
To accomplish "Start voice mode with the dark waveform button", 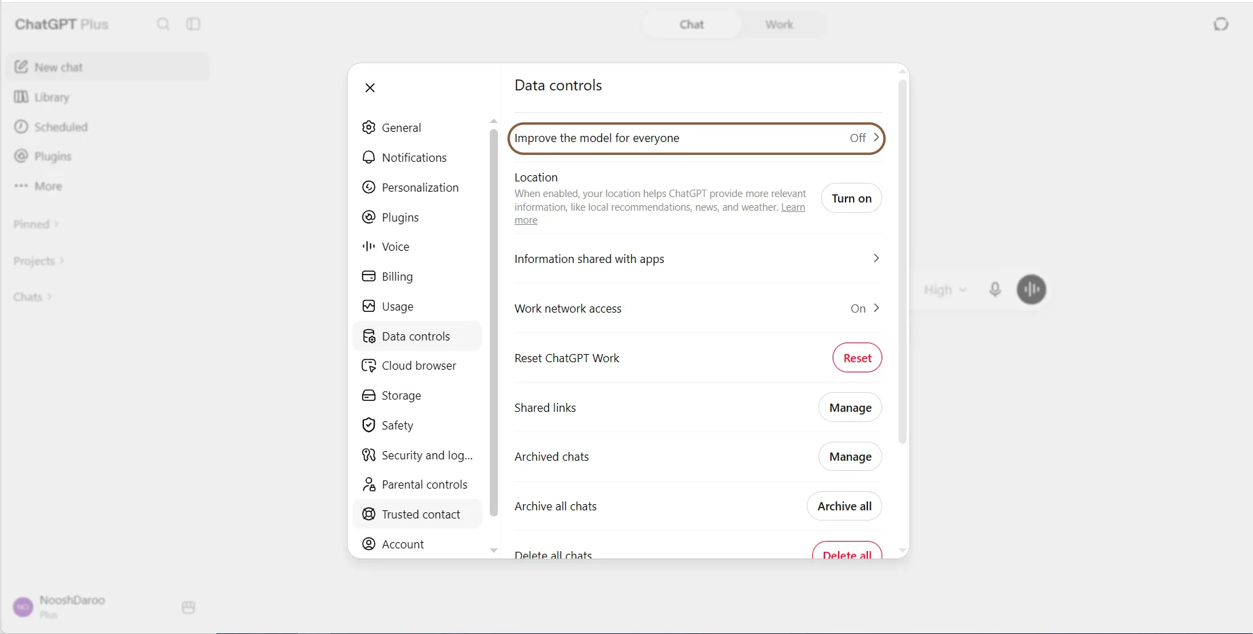I will [x=1031, y=289].
